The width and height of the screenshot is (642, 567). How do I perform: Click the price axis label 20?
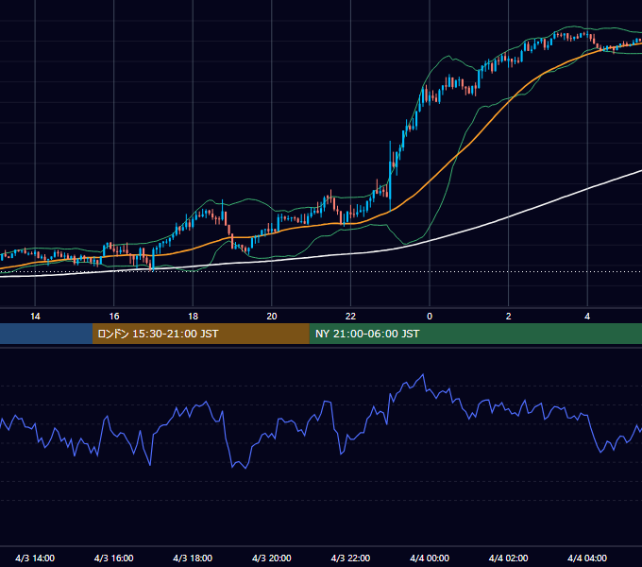[272, 317]
